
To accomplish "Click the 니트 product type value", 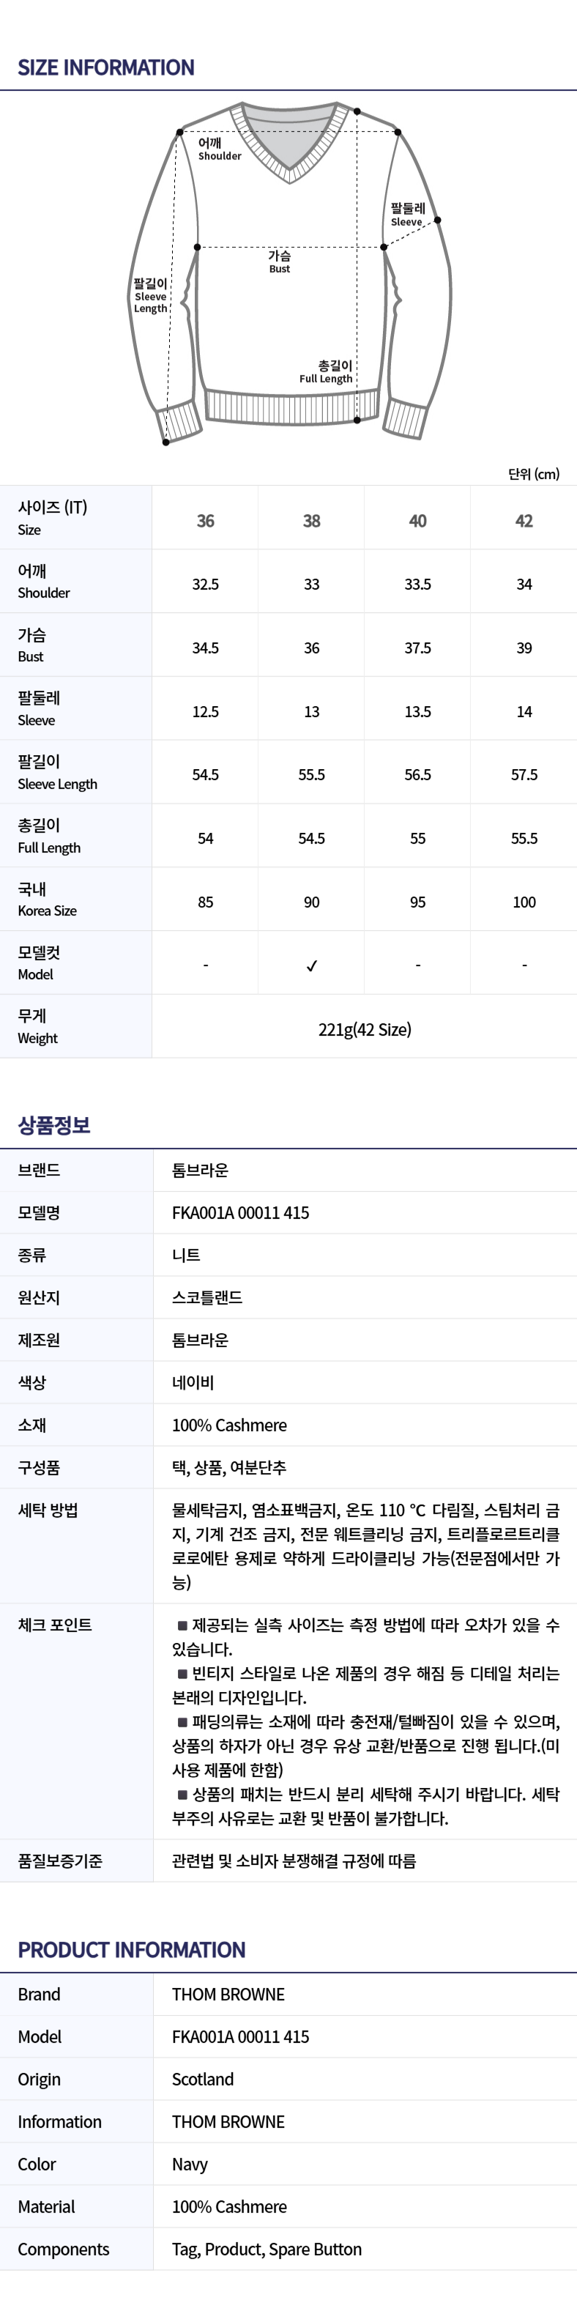I will 186,1255.
